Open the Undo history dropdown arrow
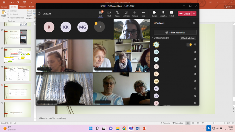This screenshot has height=132, width=235. click(13, 2)
